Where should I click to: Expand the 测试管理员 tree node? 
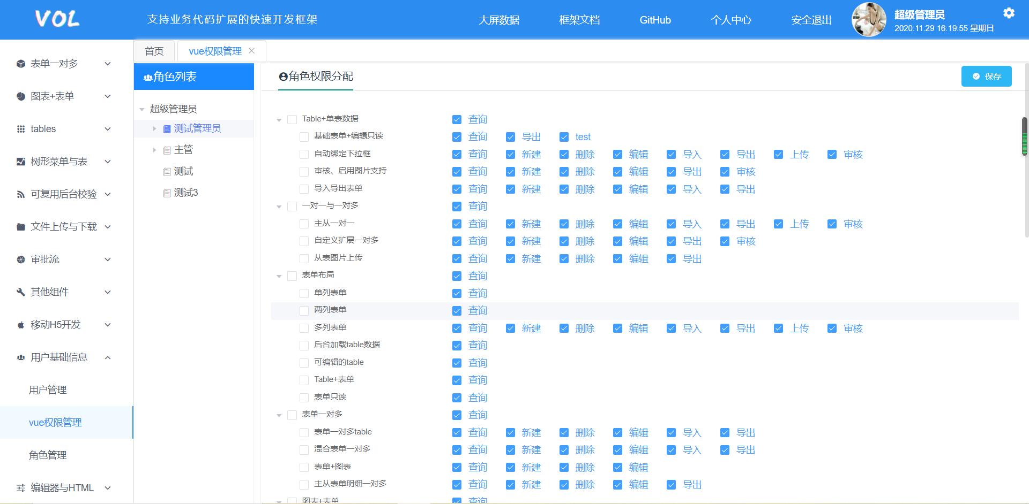click(154, 128)
